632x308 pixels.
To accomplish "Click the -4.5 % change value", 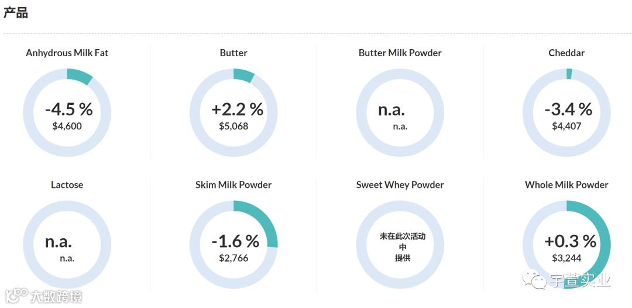I will point(68,109).
